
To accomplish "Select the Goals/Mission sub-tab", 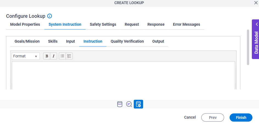I will tap(27, 42).
